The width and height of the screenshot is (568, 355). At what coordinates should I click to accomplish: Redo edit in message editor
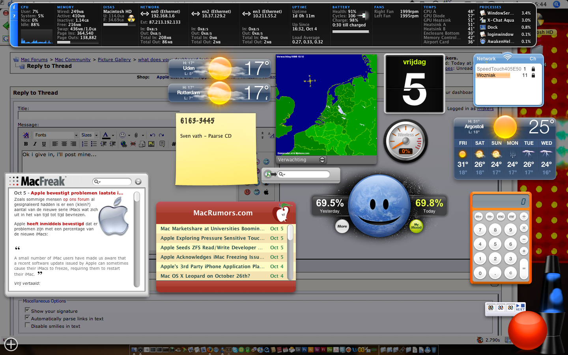coord(161,135)
